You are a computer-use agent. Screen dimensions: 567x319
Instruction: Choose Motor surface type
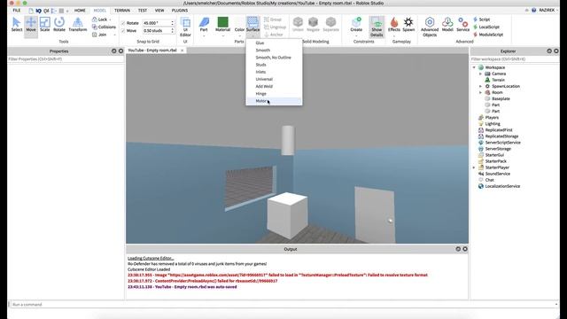tap(274, 101)
